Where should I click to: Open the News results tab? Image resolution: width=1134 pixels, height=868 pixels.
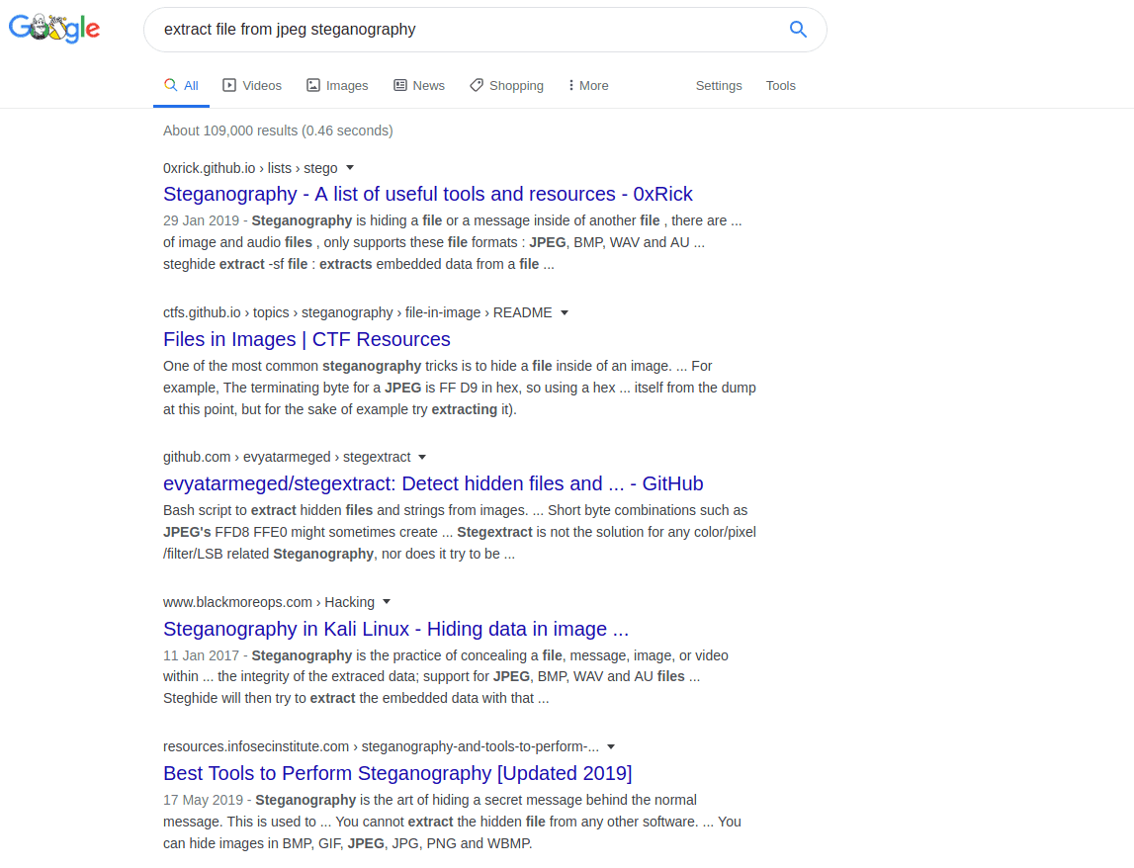pyautogui.click(x=419, y=86)
